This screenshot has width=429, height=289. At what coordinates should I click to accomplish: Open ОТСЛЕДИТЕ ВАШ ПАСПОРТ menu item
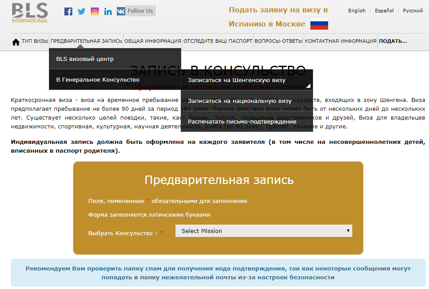coord(218,41)
